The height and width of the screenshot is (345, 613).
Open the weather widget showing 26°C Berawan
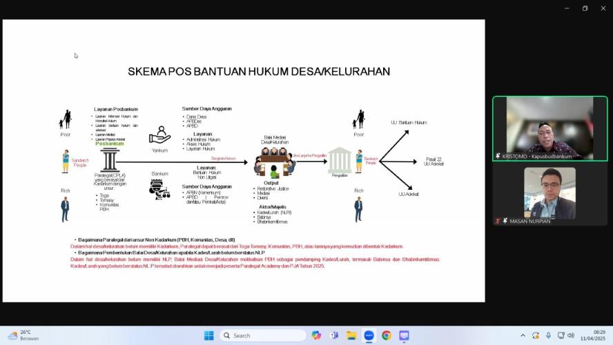[x=23, y=335]
